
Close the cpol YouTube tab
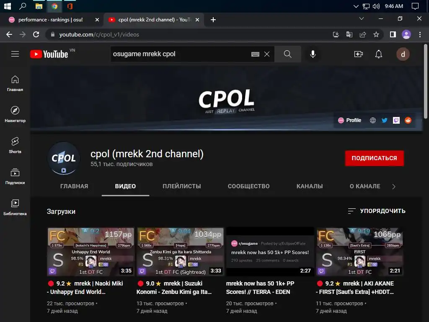click(x=197, y=20)
